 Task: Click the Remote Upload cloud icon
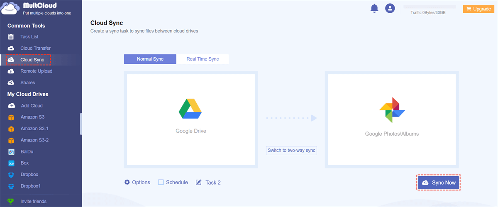[x=11, y=71]
